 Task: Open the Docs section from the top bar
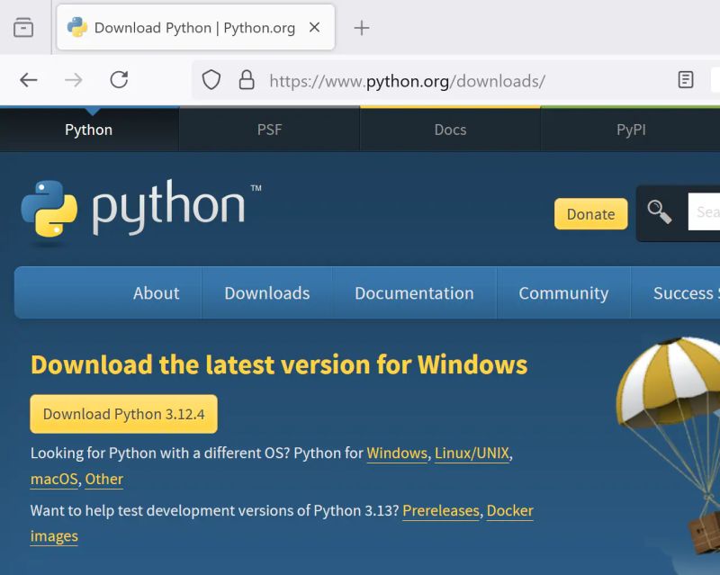point(450,130)
